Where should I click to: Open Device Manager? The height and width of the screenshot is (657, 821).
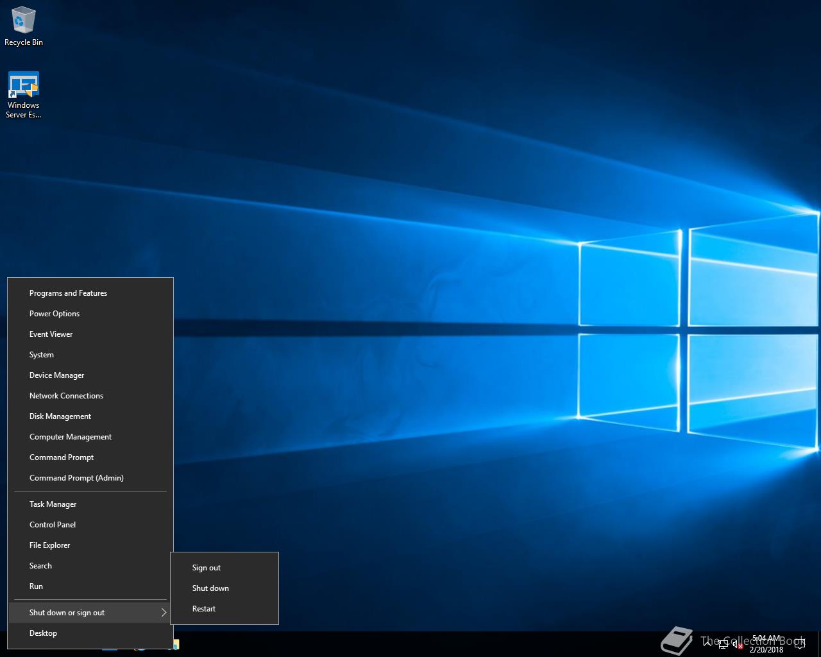click(90, 375)
